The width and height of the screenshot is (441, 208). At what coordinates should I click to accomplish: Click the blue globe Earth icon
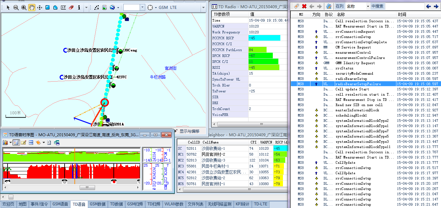coord(112,7)
